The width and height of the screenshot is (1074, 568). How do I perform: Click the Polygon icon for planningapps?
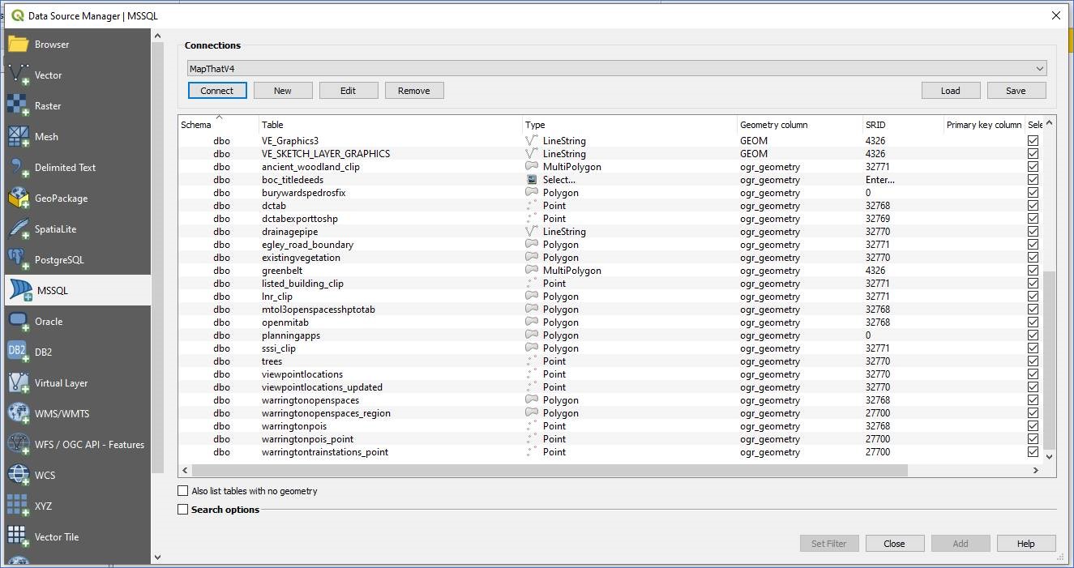(x=532, y=335)
